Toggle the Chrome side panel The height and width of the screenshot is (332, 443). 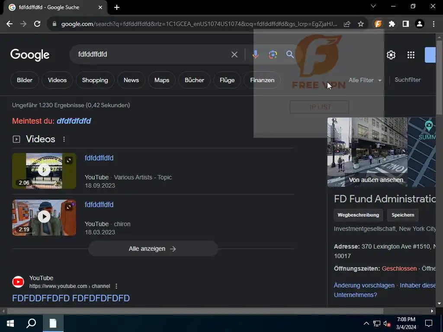[x=406, y=24]
